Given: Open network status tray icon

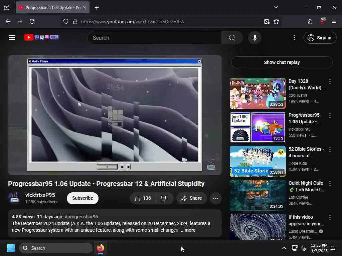Looking at the screenshot, I should pyautogui.click(x=295, y=248).
